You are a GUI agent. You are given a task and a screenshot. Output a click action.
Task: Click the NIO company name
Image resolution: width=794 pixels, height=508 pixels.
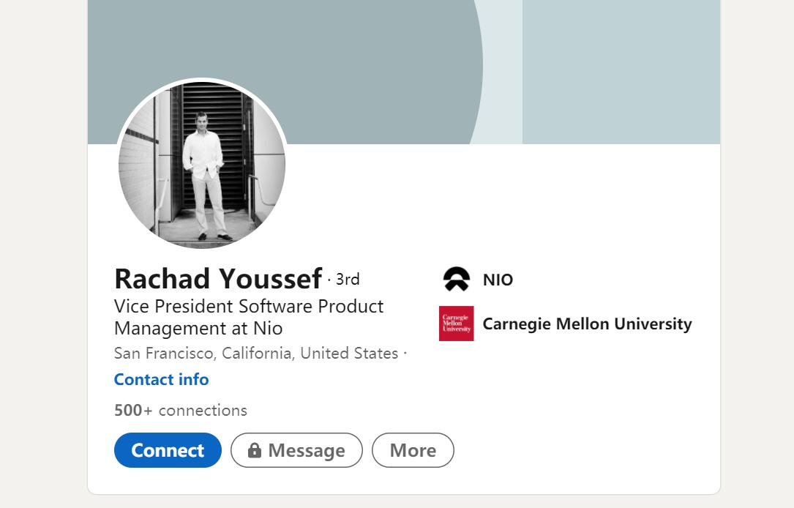click(x=498, y=280)
